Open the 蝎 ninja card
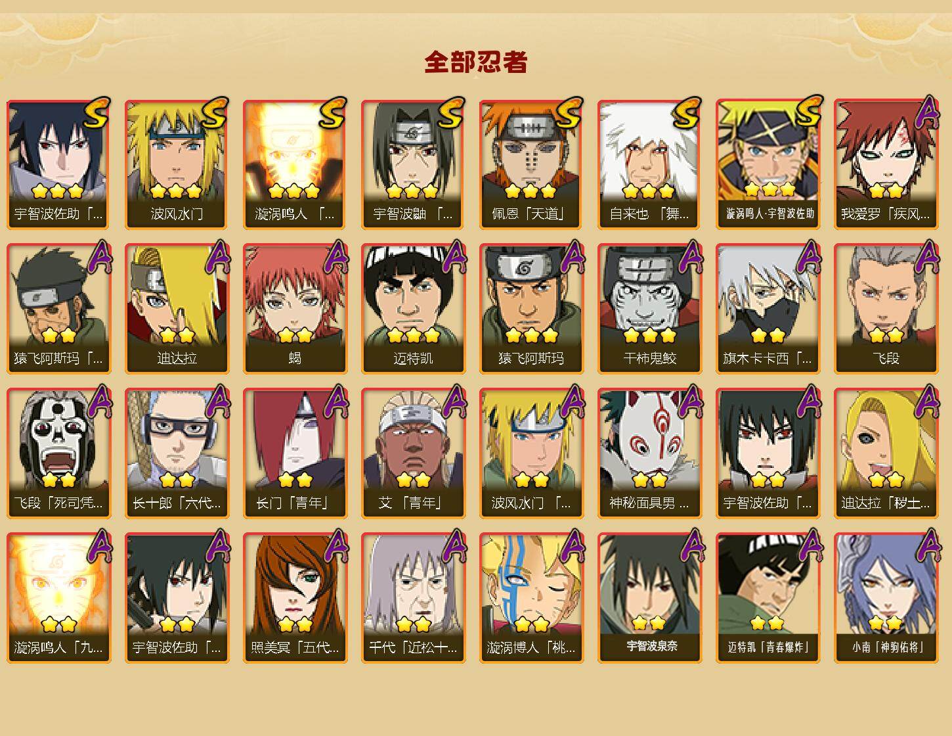Viewport: 952px width, 736px height. coord(295,309)
